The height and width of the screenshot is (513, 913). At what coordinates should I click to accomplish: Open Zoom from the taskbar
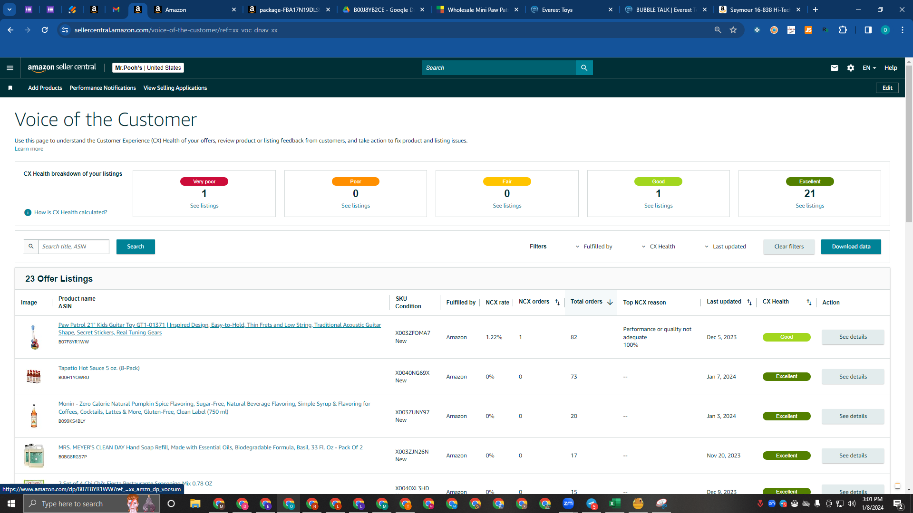coord(568,503)
